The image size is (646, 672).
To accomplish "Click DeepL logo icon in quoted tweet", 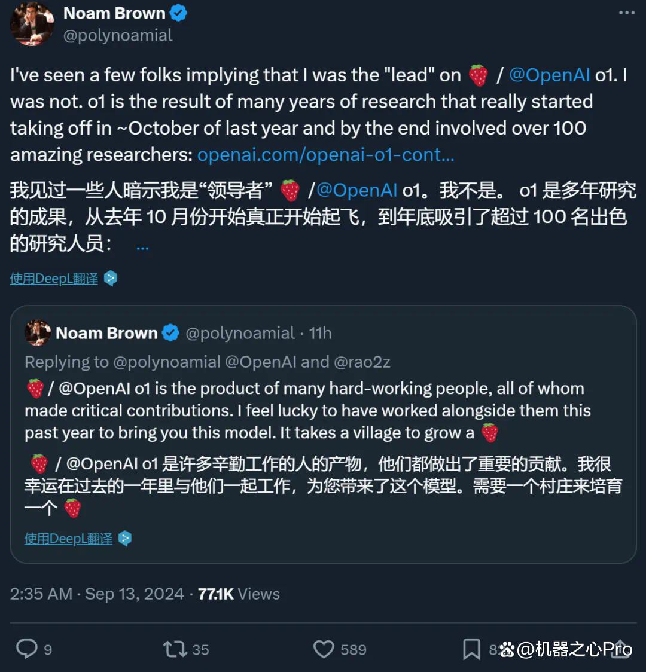I will 125,539.
